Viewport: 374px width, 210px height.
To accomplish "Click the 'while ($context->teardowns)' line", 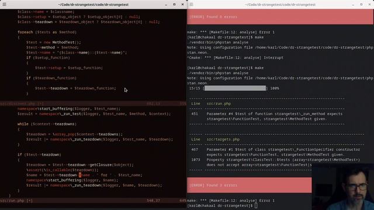I will [47, 124].
